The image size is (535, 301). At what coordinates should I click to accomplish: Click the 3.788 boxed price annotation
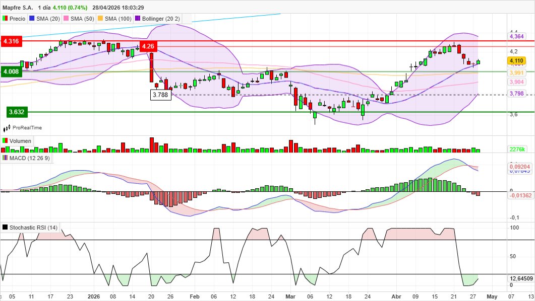(x=160, y=95)
